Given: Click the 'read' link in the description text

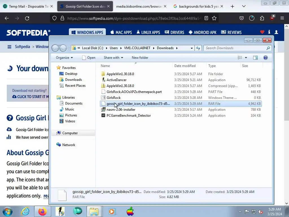Looking at the screenshot, I should point(46,196).
